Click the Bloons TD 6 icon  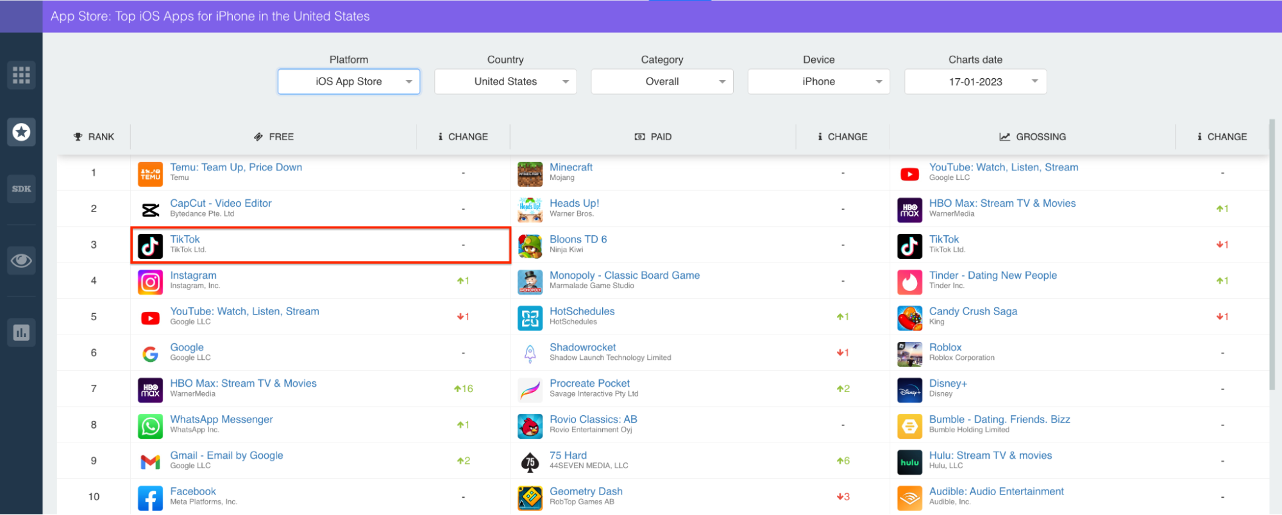tap(530, 246)
